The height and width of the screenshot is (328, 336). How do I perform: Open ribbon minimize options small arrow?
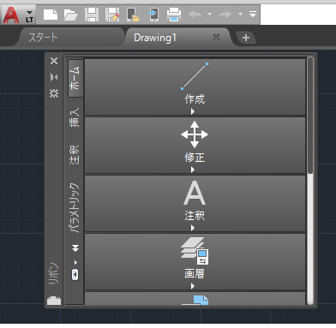point(75,262)
